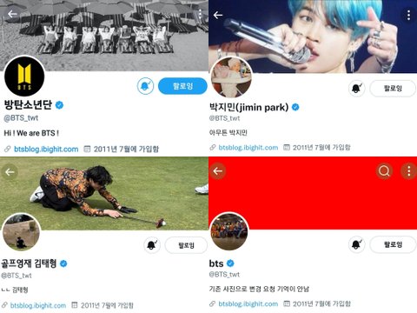The width and height of the screenshot is (417, 313).
Task: Click 팔로잉 button on 골프영재 김태형 profile
Action: point(186,245)
